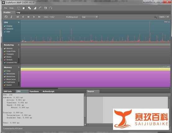Image resolution: width=172 pixels, height=133 pixels.
Task: Click the clear/no-entry circle icon
Action: pos(6,17)
